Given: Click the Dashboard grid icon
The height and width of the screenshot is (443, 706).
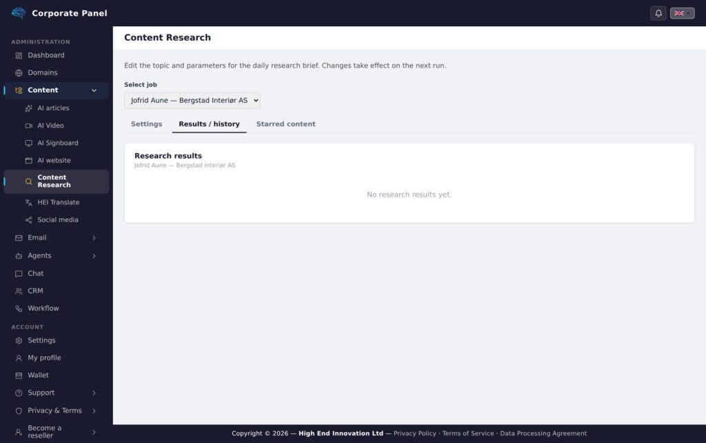Looking at the screenshot, I should point(19,55).
